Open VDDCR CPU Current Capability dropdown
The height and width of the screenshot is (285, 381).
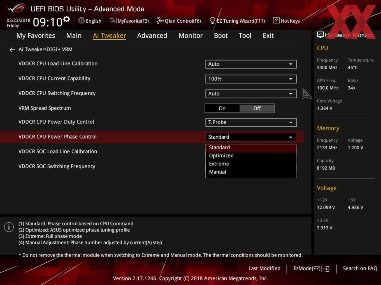point(251,79)
